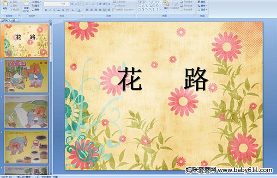Toggle bold formatting

pos(46,10)
